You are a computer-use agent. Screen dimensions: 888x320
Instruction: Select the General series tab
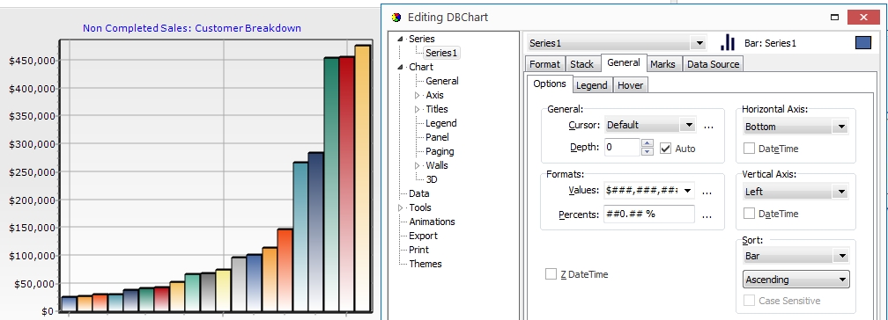coord(624,62)
